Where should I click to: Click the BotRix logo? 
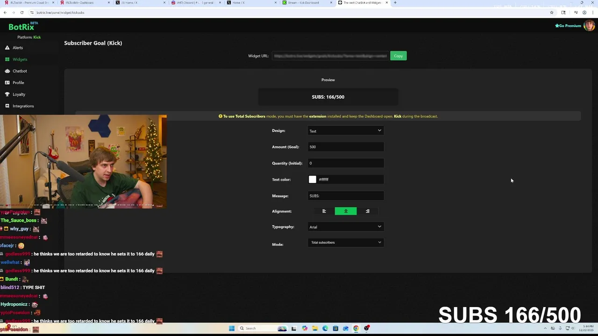(23, 27)
